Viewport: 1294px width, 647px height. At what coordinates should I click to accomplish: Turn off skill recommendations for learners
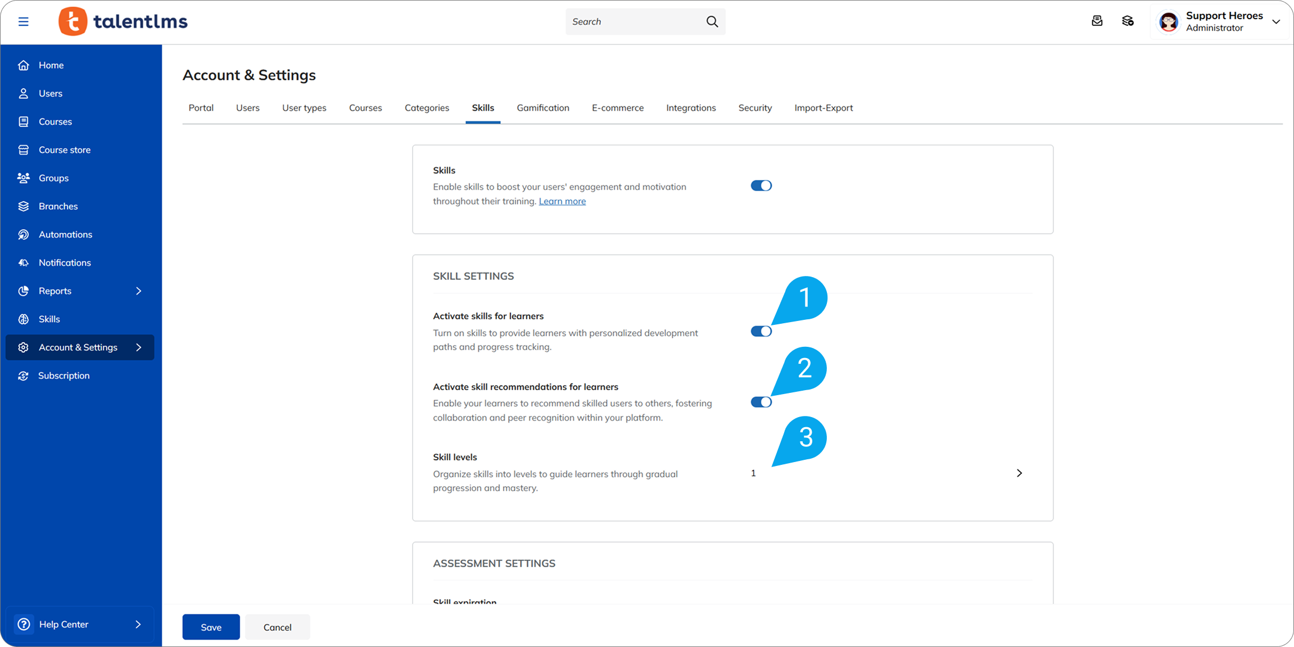pos(761,402)
